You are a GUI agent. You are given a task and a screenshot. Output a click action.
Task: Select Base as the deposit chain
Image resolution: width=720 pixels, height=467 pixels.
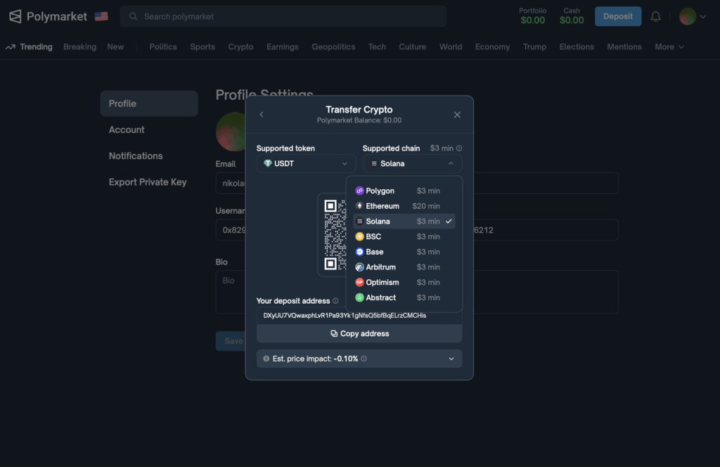pos(372,252)
